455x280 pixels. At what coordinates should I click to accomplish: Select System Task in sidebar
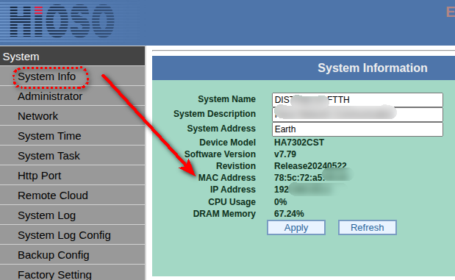coord(49,156)
